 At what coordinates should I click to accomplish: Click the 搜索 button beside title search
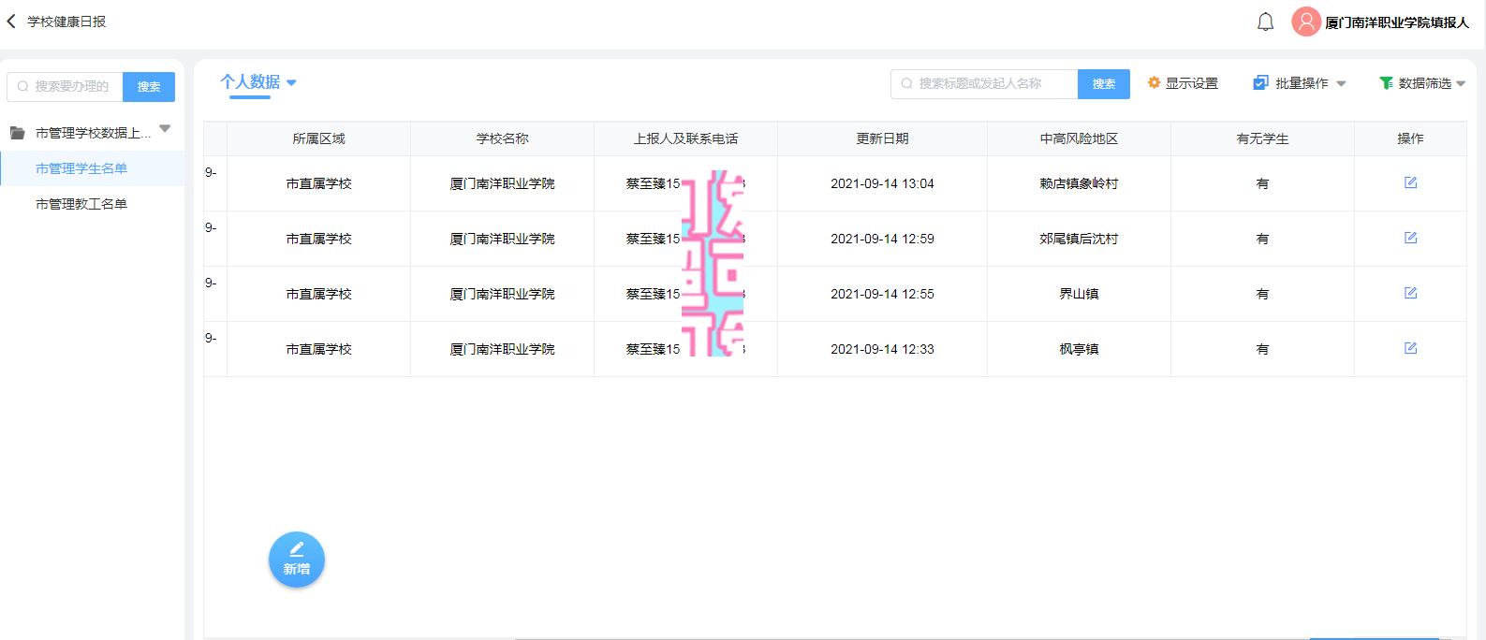click(1103, 83)
